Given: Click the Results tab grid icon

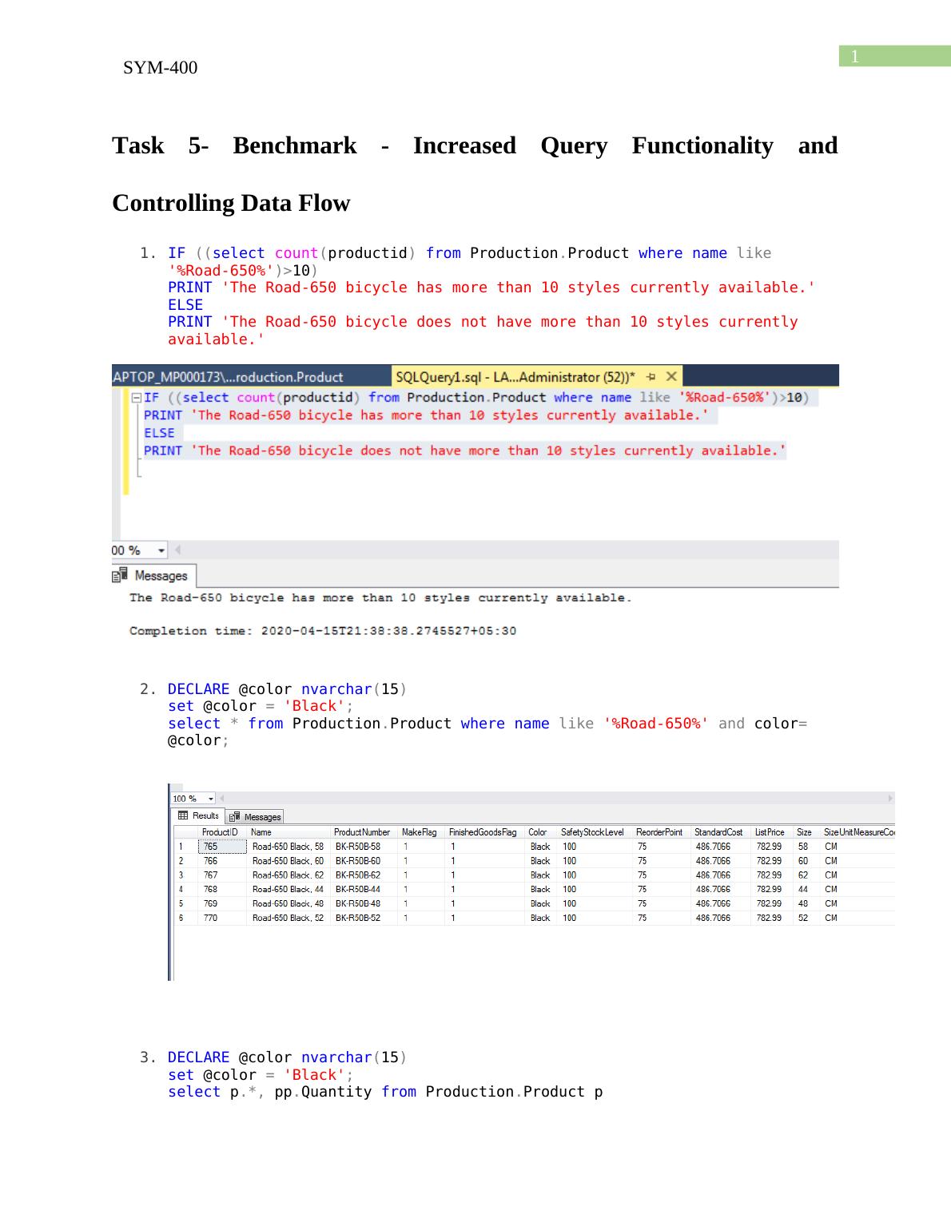Looking at the screenshot, I should tap(183, 815).
